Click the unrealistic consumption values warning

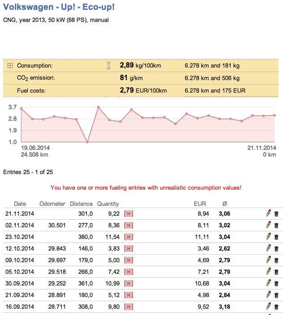tap(146, 188)
